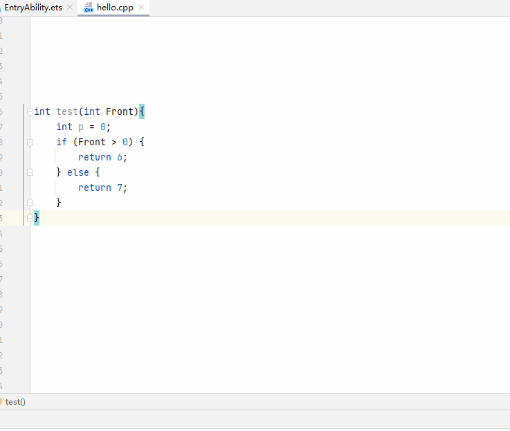The height and width of the screenshot is (431, 510).
Task: Close the hello.cpp tab
Action: click(x=141, y=7)
